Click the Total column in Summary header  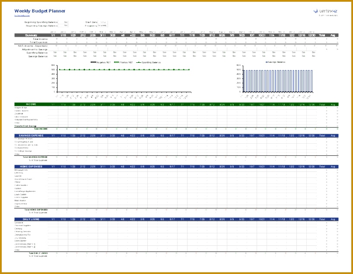point(322,35)
